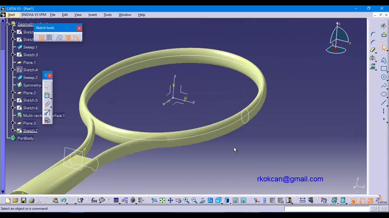Viewport: 389px width, 218px height.
Task: Toggle Snap to Point in Sketch tools
Action: pos(49,38)
